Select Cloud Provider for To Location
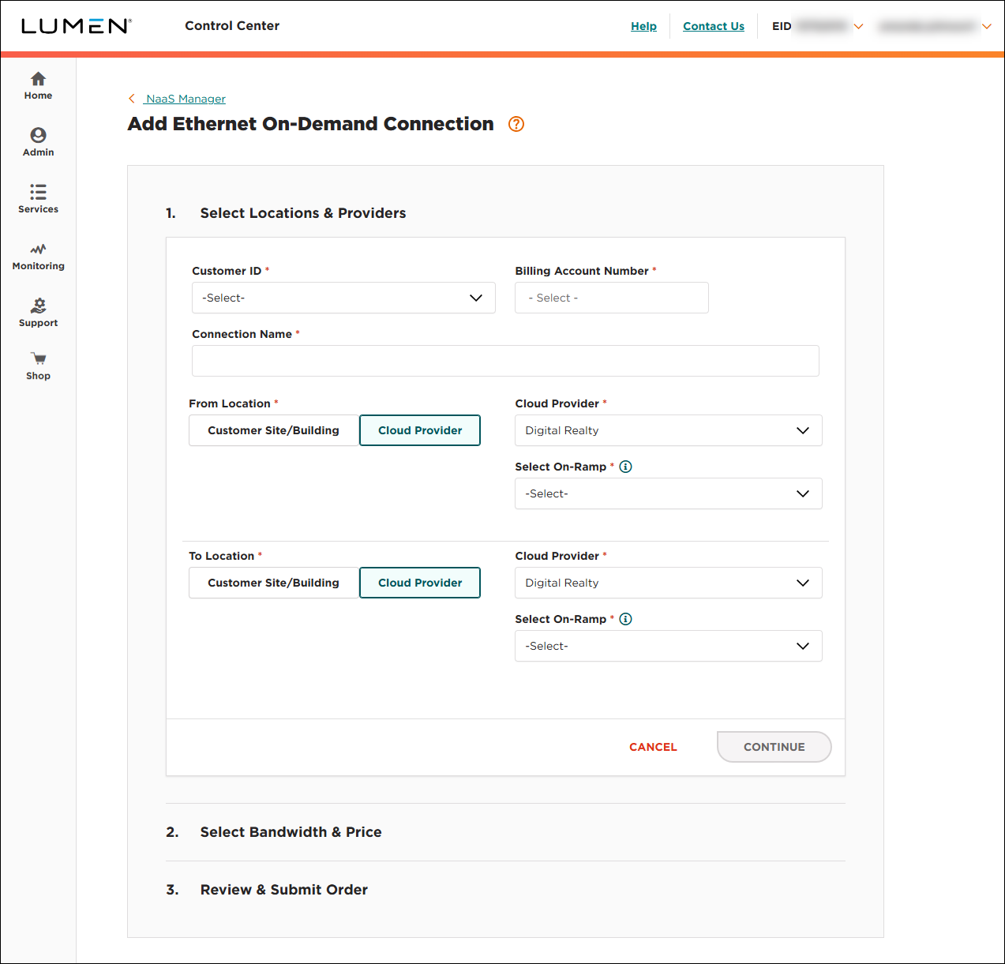Viewport: 1005px width, 964px height. click(420, 583)
